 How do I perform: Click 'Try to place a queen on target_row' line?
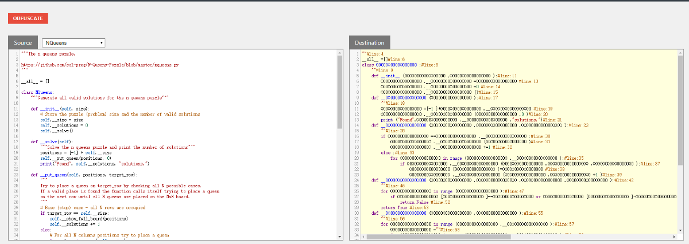click(121, 186)
